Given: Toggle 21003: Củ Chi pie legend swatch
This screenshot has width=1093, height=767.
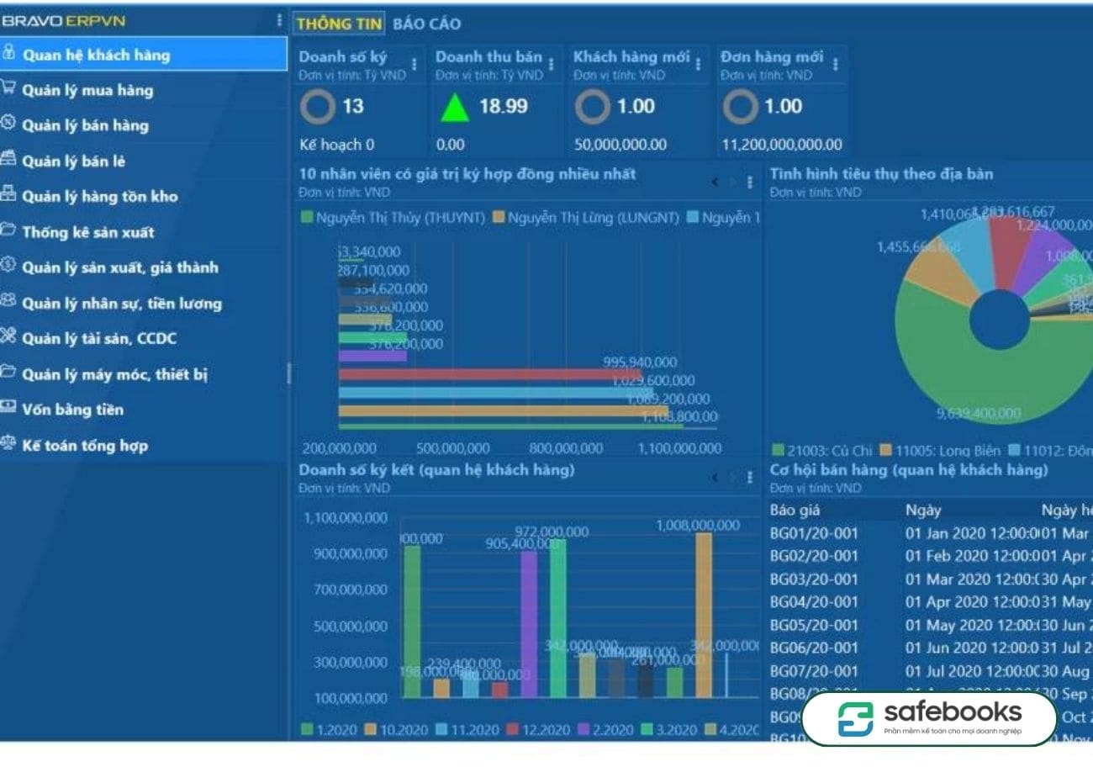Looking at the screenshot, I should coord(779,450).
